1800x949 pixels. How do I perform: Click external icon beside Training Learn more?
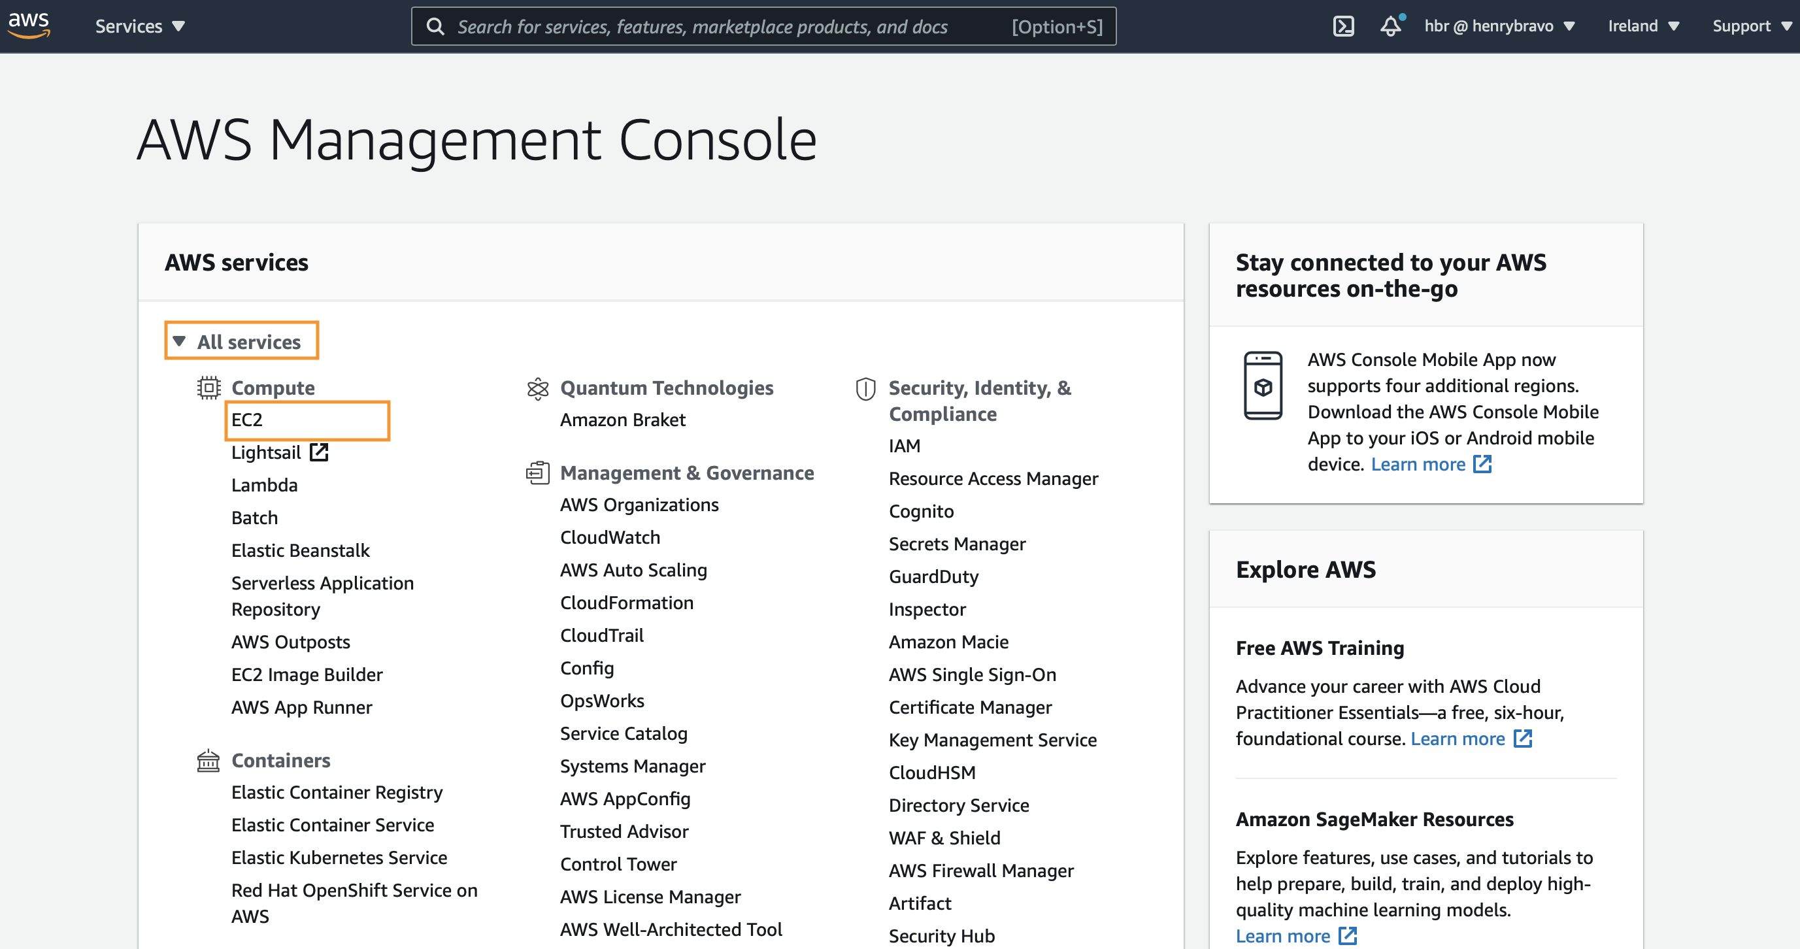point(1523,739)
